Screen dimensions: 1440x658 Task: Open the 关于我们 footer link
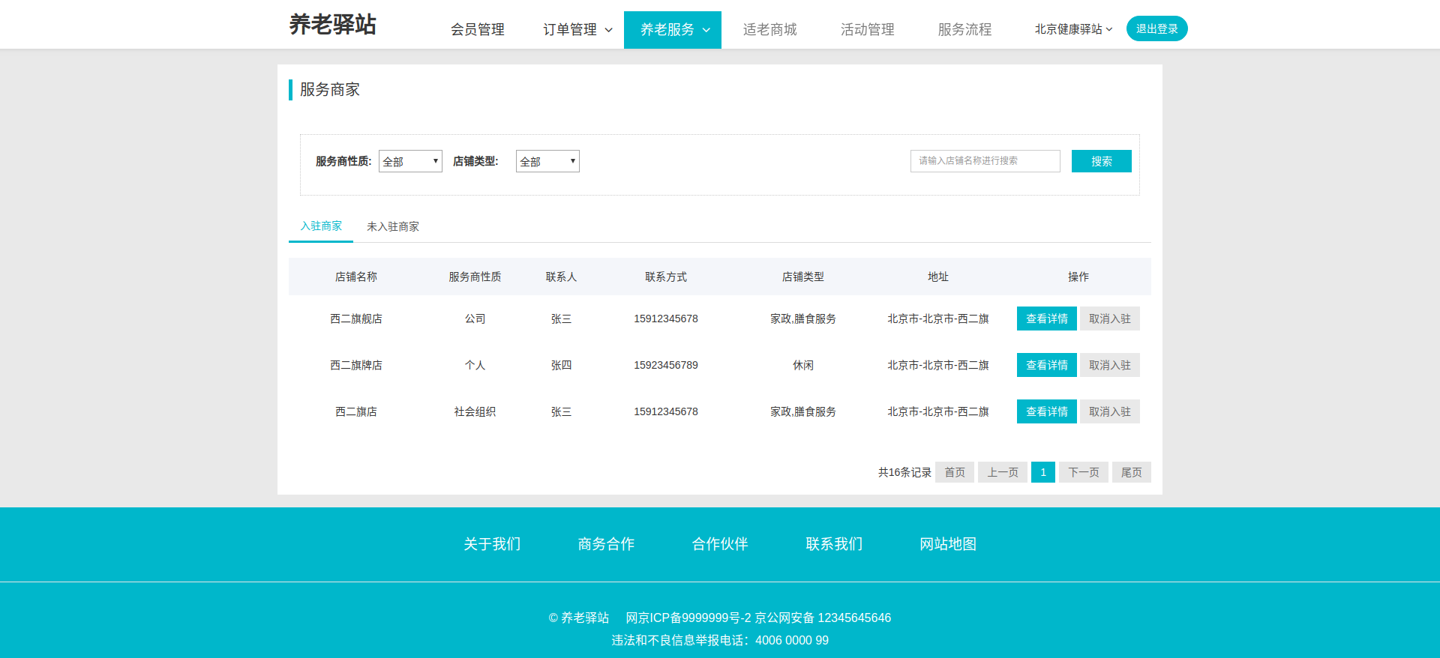tap(492, 544)
